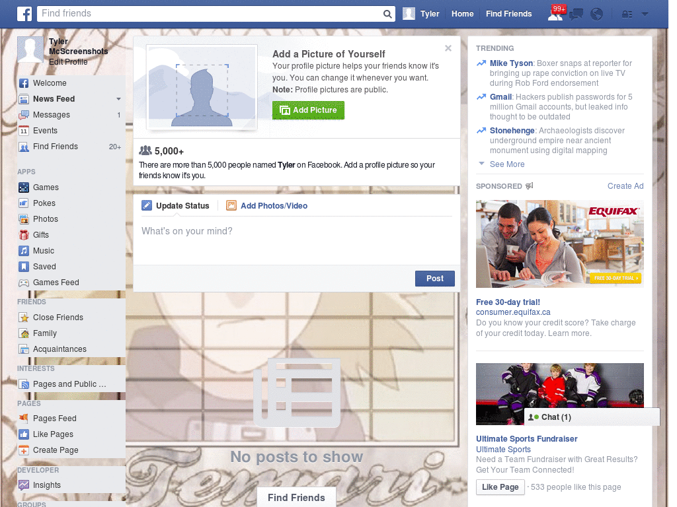Image resolution: width=677 pixels, height=507 pixels.
Task: Open News Feed in the sidebar
Action: [54, 99]
